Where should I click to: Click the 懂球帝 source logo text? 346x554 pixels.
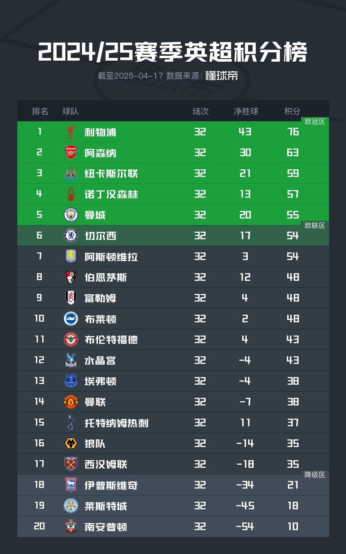(x=222, y=75)
